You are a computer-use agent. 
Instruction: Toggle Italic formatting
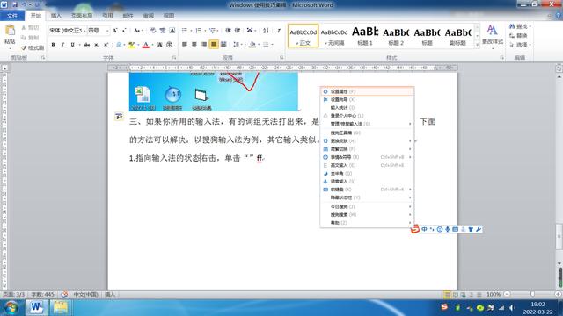(62, 45)
